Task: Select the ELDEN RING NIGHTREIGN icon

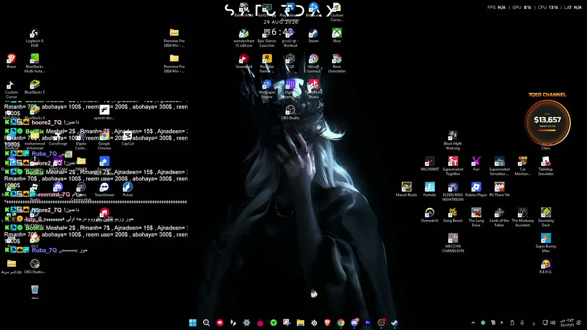Action: click(x=453, y=192)
